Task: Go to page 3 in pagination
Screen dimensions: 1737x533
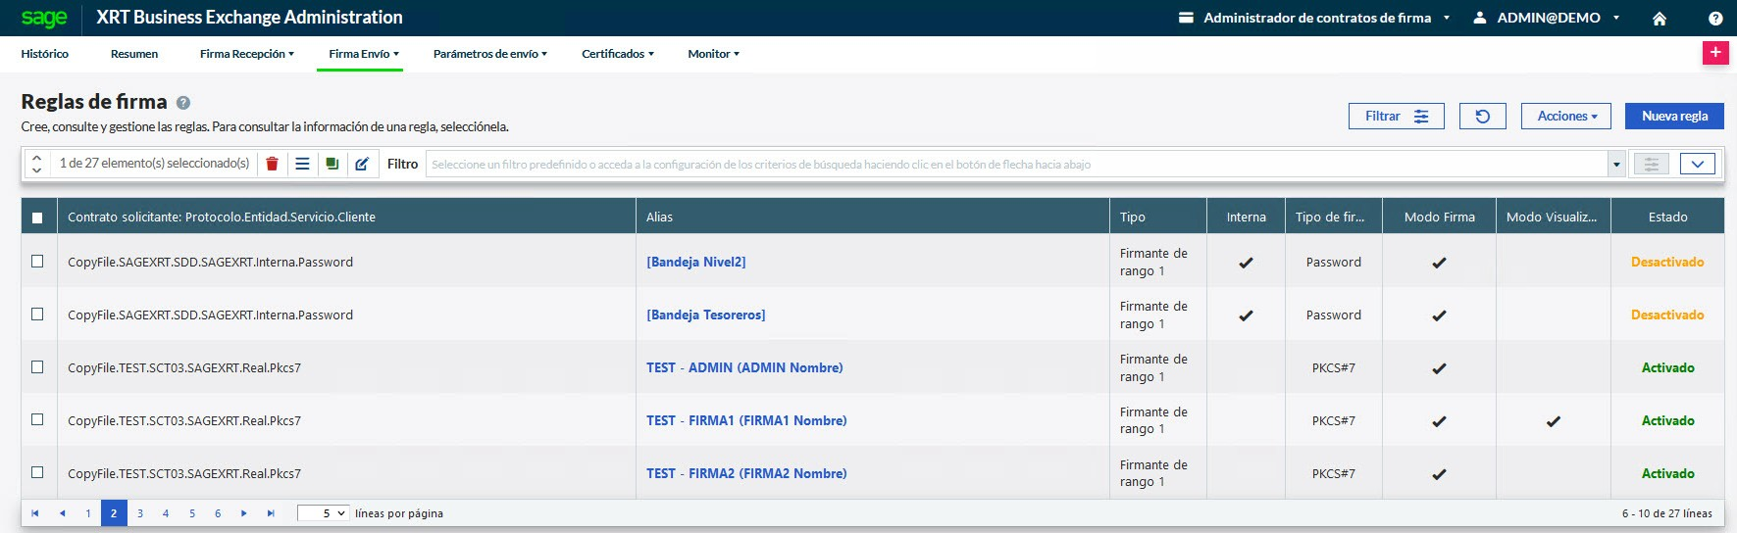Action: point(140,513)
